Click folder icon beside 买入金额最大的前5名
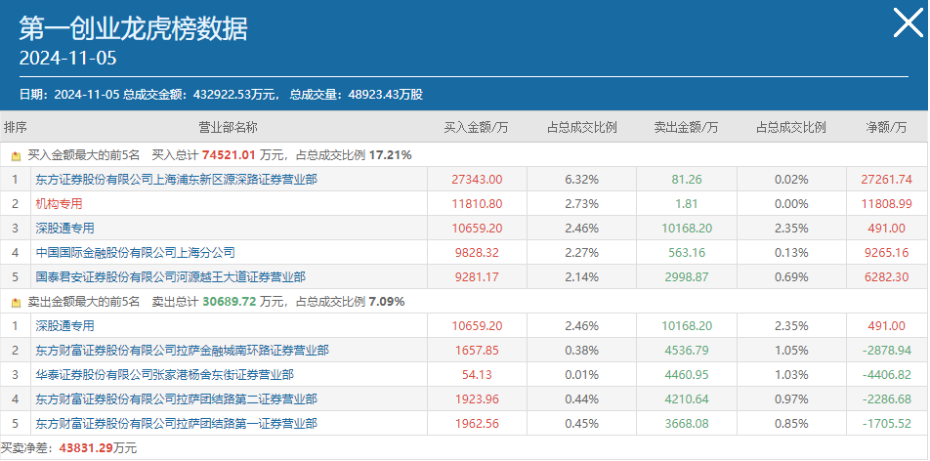 (x=16, y=156)
